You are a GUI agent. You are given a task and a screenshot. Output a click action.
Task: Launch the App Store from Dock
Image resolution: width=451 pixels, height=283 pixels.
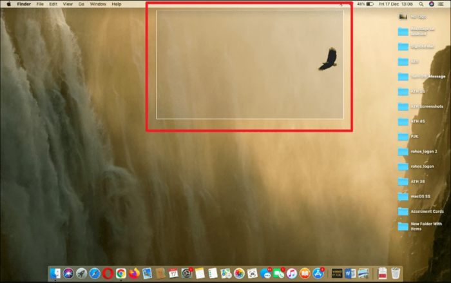(318, 273)
